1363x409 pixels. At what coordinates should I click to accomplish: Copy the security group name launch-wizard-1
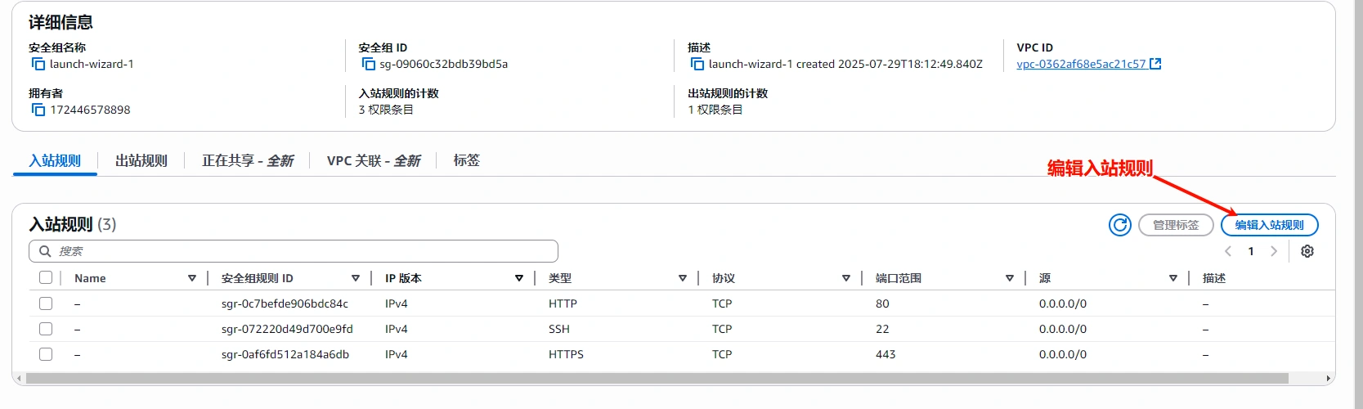click(38, 64)
